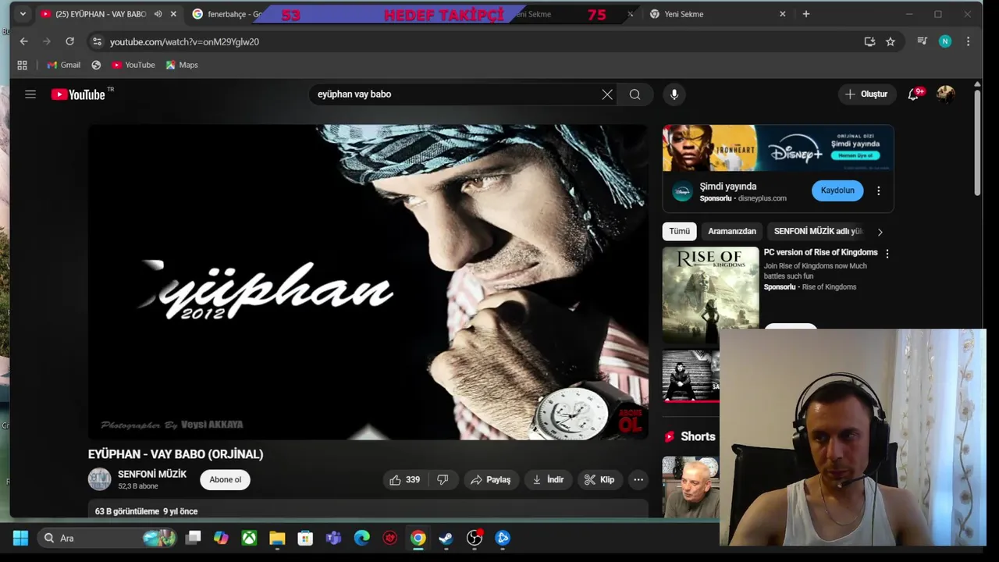
Task: Click the page vertical scrollbar
Action: (978, 144)
